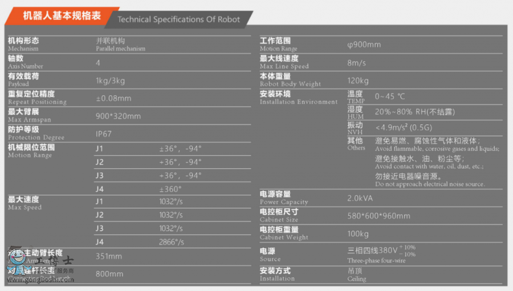The width and height of the screenshot is (513, 291).
Task: Click the 吊顶 Ceiling installation value
Action: (x=357, y=274)
